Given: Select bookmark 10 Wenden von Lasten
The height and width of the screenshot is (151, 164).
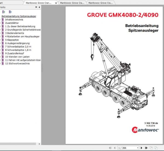Looking at the screenshot, I should pos(17,57).
